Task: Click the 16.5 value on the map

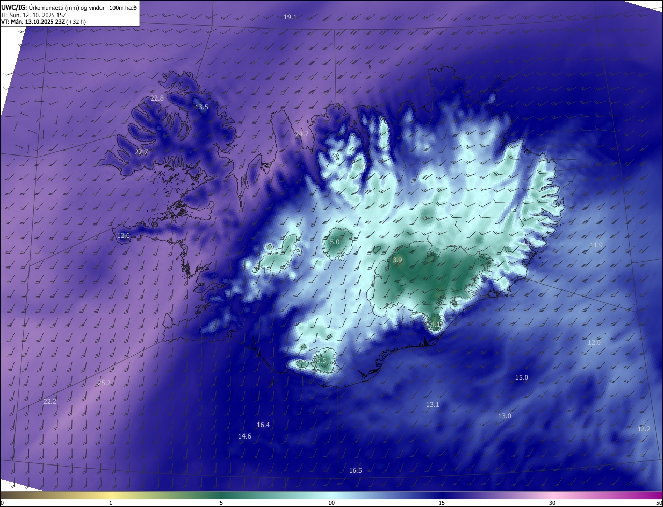Action: coord(355,471)
